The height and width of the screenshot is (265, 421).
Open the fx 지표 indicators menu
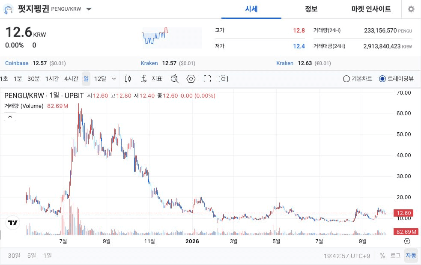pyautogui.click(x=152, y=79)
